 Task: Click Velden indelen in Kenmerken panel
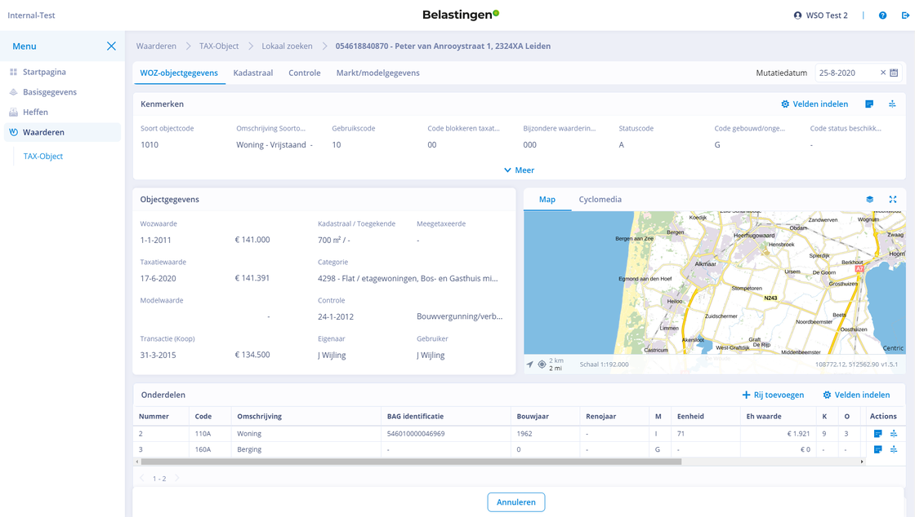[815, 104]
